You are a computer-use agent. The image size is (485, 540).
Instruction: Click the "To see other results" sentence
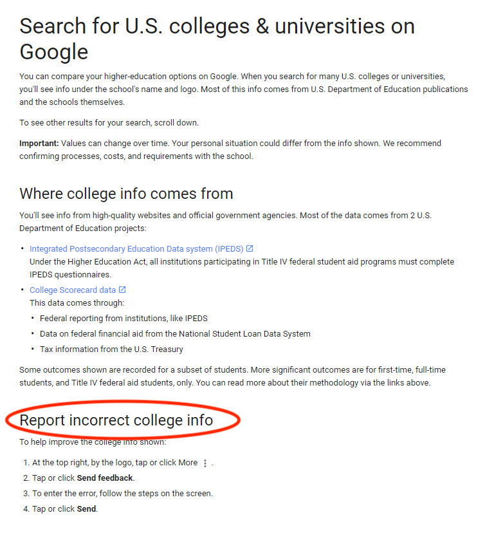[x=109, y=122]
